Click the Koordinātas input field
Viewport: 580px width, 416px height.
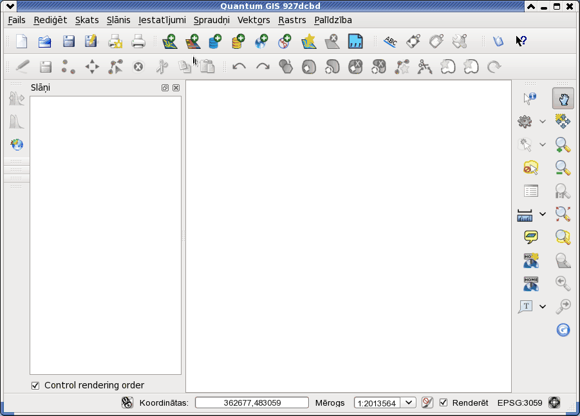(252, 402)
